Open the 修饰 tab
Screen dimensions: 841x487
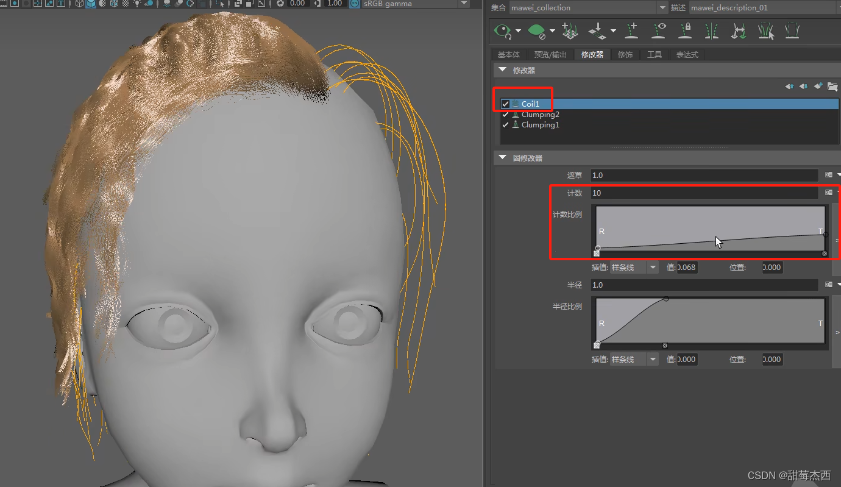(625, 54)
